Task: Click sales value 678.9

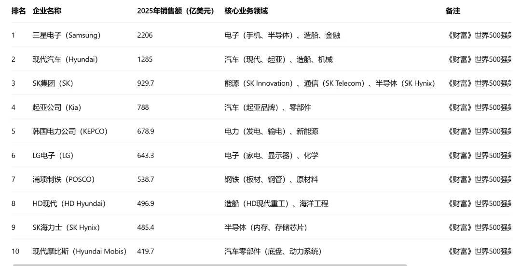Action: [146, 131]
